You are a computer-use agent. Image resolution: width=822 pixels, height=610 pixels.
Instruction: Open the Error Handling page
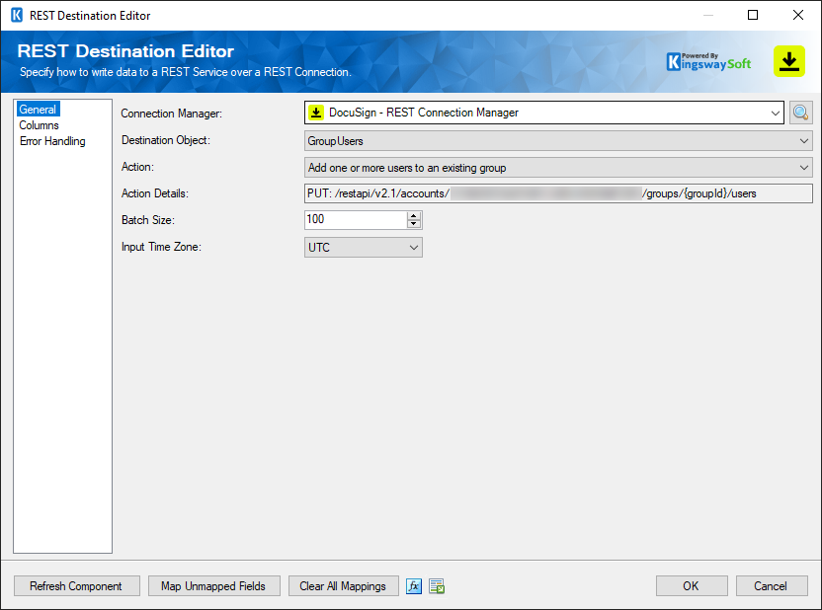tap(52, 141)
